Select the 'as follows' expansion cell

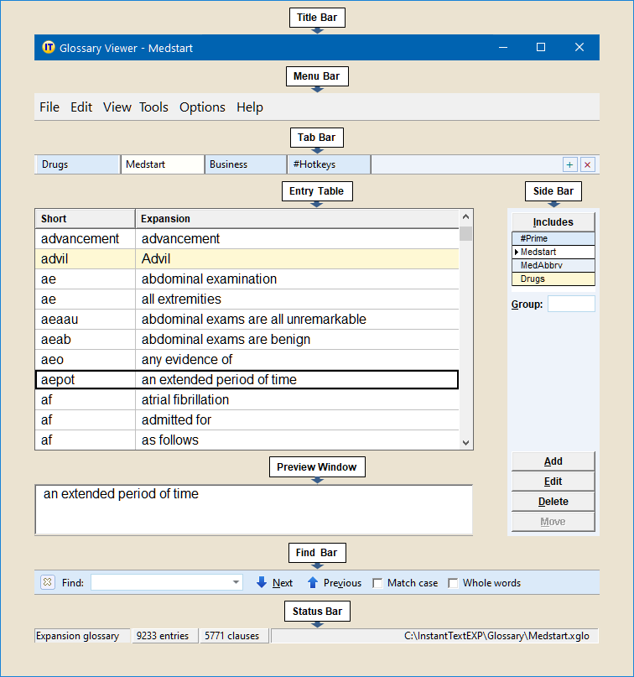[x=298, y=440]
